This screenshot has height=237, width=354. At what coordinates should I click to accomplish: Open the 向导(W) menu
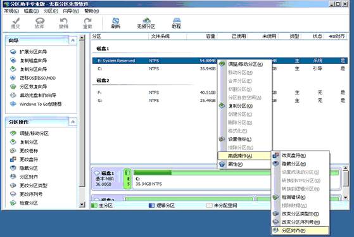pyautogui.click(x=71, y=11)
